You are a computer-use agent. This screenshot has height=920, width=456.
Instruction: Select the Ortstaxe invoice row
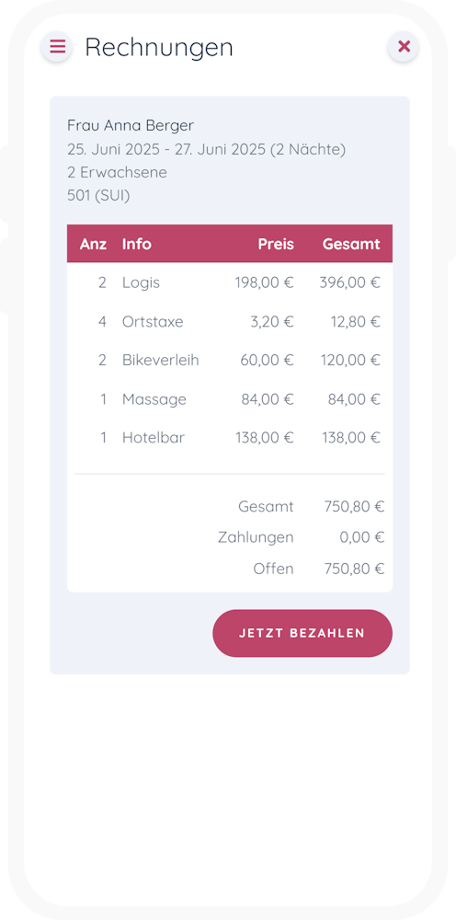230,321
